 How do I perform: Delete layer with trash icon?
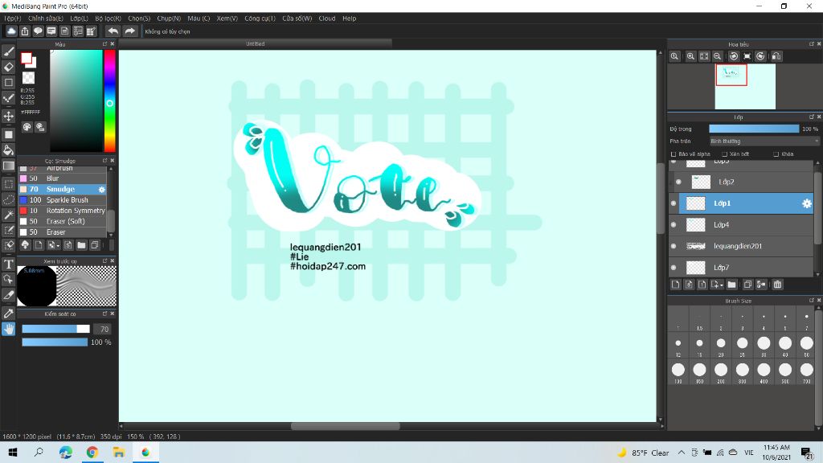777,285
